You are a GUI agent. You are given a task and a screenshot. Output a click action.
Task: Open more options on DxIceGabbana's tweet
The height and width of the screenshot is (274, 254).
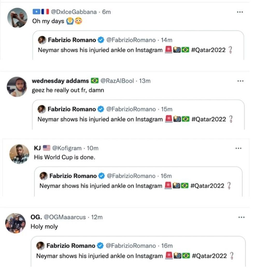tap(240, 12)
